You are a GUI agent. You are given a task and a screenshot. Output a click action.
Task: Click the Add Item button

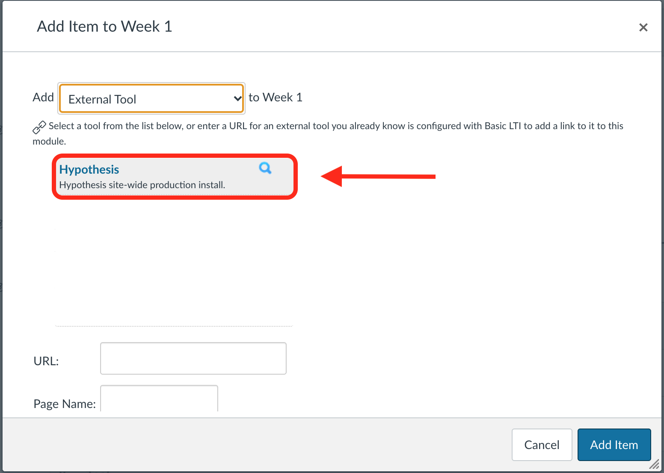614,445
